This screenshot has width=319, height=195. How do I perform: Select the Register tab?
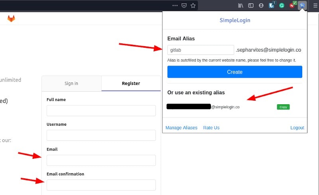[131, 84]
